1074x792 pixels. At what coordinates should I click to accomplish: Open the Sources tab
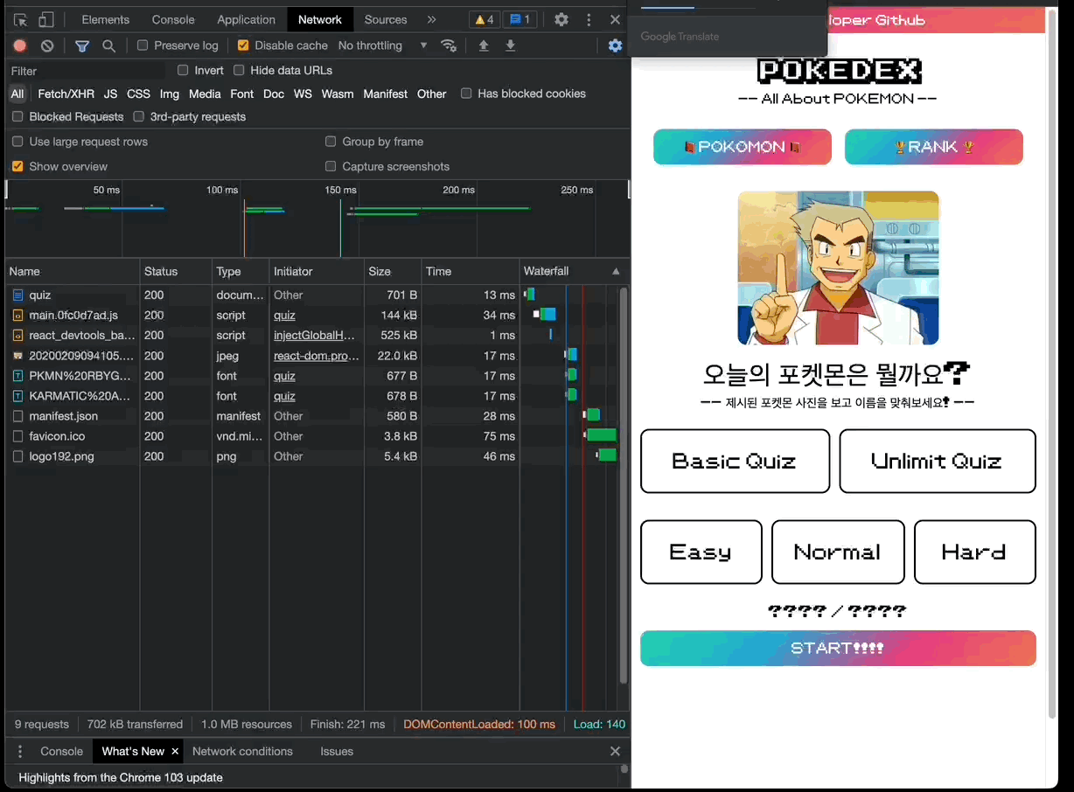point(386,19)
